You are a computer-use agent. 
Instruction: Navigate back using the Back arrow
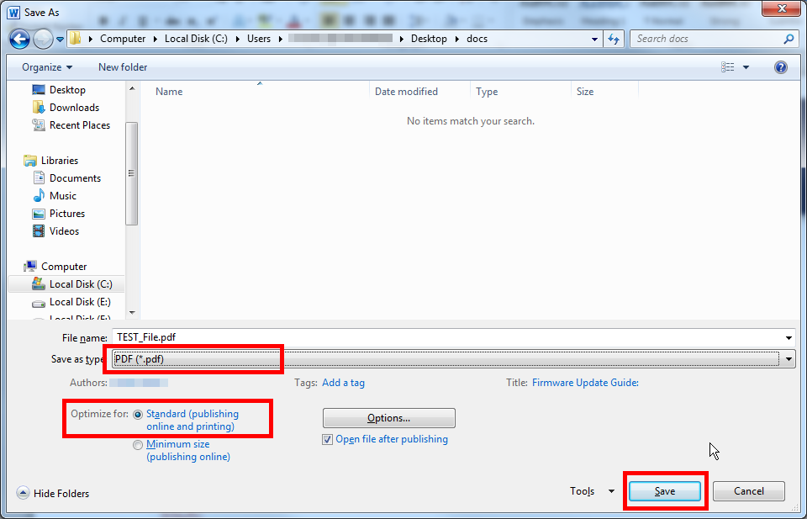[x=18, y=39]
